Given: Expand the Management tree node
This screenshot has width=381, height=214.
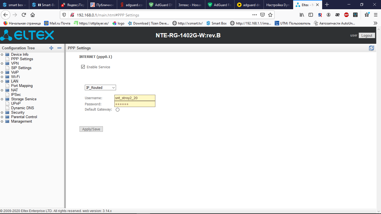Looking at the screenshot, I should point(2,121).
